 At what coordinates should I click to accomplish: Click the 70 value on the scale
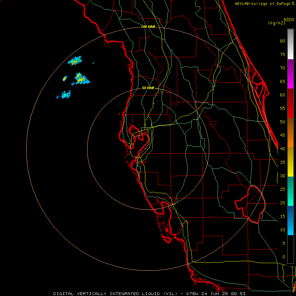[283, 68]
